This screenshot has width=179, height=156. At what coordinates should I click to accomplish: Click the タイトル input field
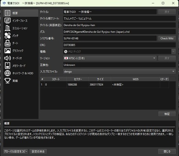tap(110, 12)
